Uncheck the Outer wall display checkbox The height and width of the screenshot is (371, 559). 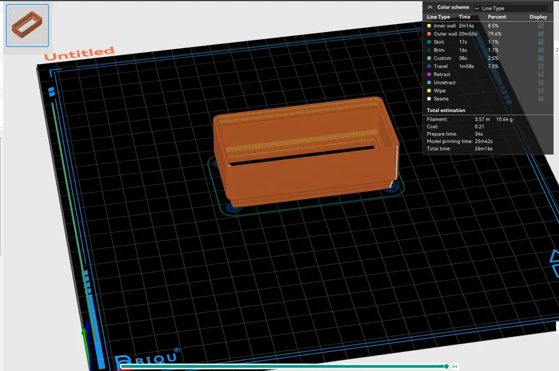(x=541, y=34)
